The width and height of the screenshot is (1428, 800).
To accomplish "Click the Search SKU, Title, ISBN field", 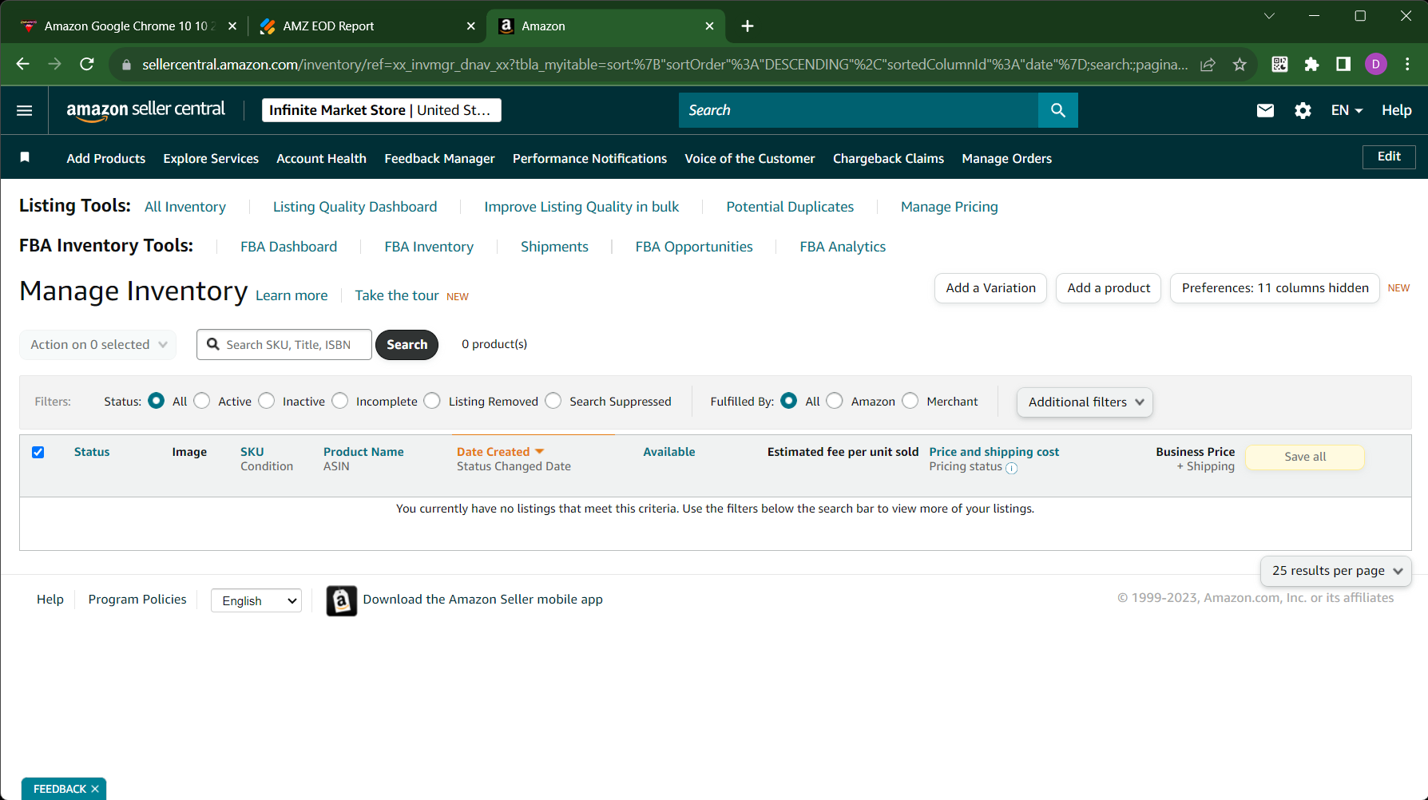I will [284, 345].
